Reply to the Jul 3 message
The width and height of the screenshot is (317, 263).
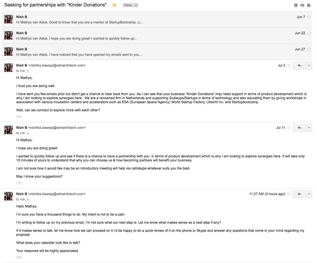pyautogui.click(x=299, y=65)
